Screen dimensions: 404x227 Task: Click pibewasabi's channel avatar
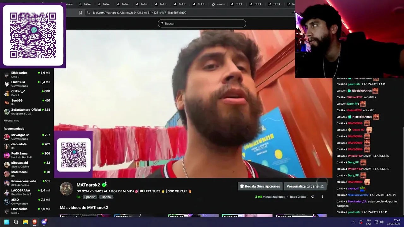pos(7,165)
